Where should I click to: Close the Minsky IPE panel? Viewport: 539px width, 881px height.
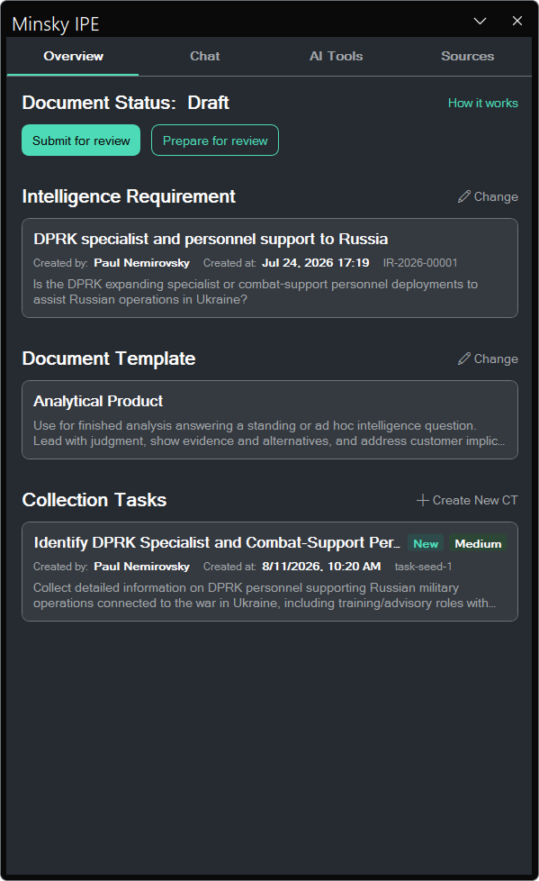pyautogui.click(x=517, y=21)
